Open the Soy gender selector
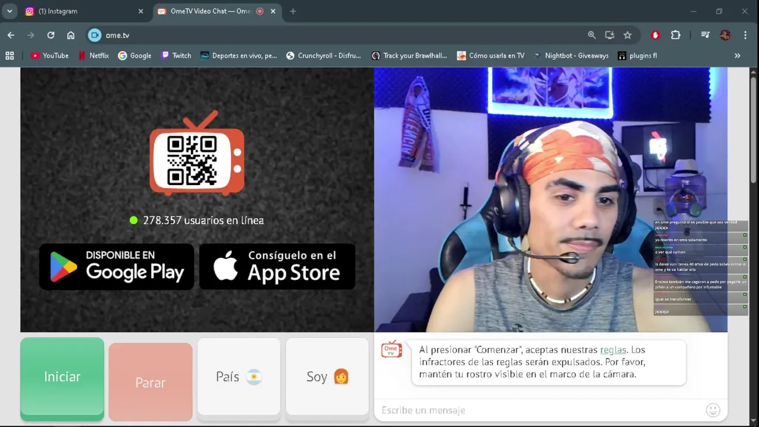The image size is (759, 427). (327, 377)
